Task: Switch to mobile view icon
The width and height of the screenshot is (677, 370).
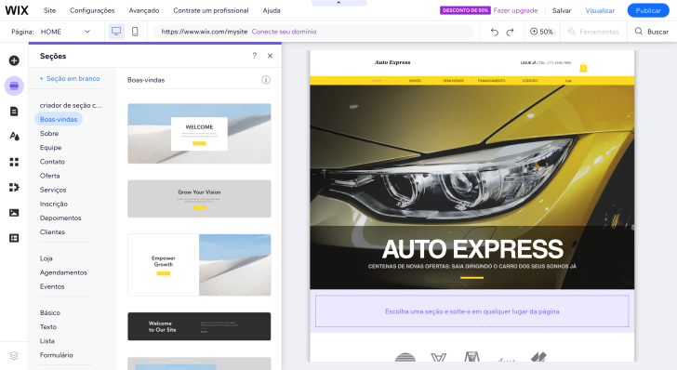Action: point(135,32)
